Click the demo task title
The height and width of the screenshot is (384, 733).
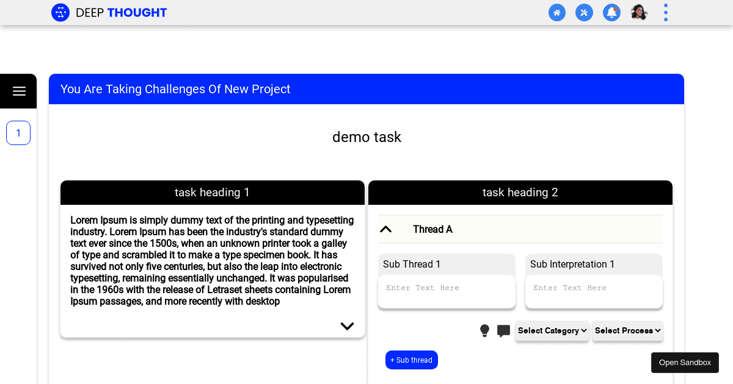coord(366,137)
